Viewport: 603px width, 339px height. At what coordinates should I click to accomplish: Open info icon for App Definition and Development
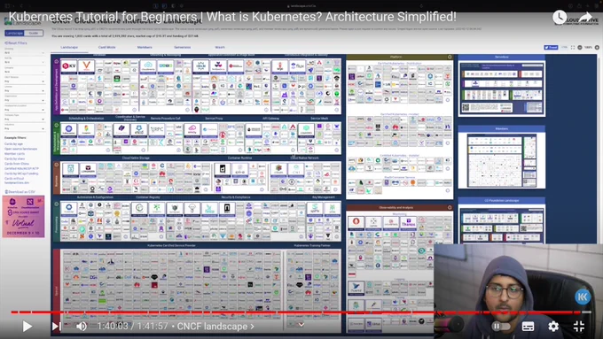click(x=56, y=61)
